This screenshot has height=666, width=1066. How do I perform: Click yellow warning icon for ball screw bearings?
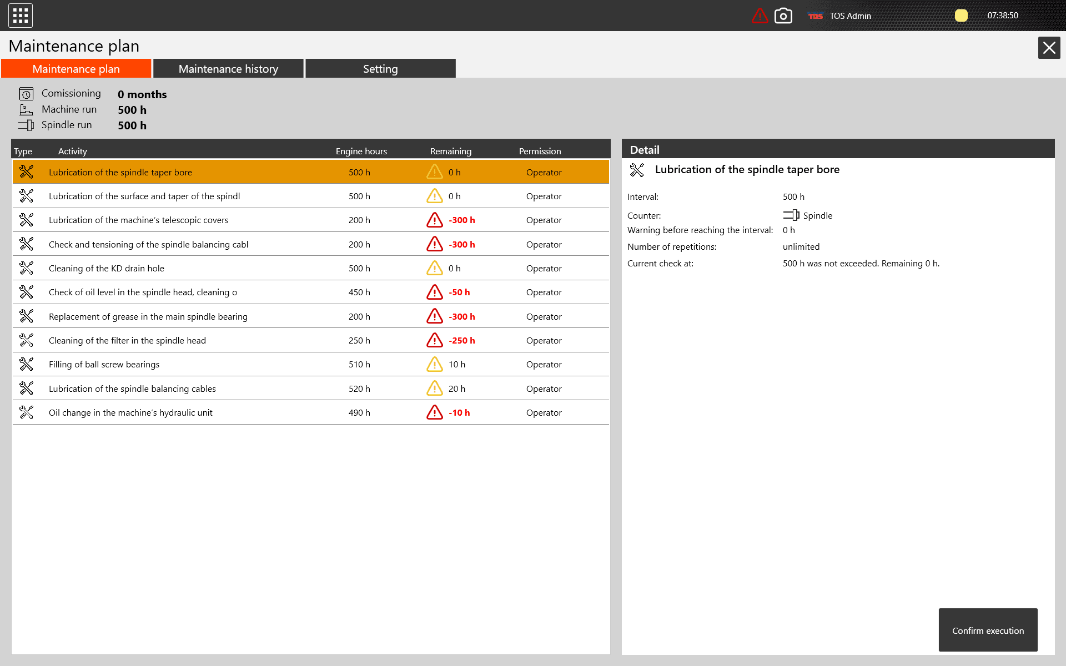[x=435, y=365]
